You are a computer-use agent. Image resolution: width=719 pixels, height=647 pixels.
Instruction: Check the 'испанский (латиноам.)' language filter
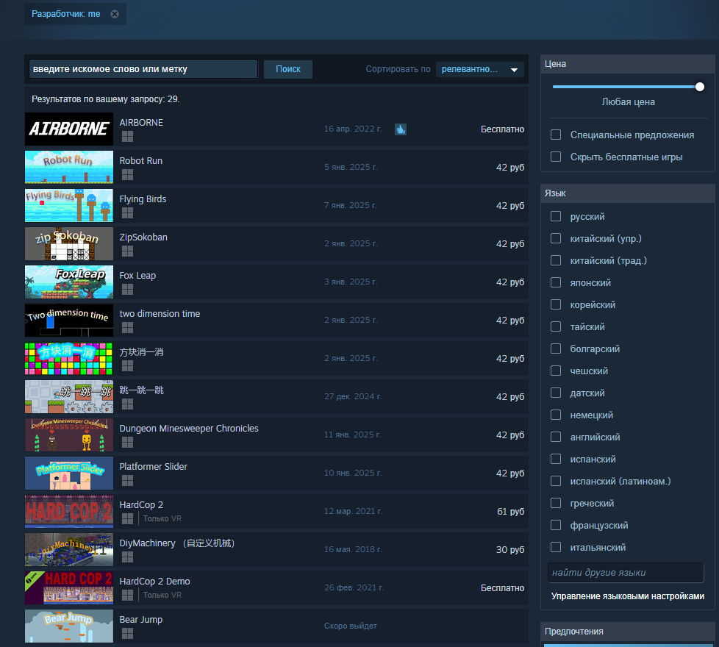(x=556, y=481)
